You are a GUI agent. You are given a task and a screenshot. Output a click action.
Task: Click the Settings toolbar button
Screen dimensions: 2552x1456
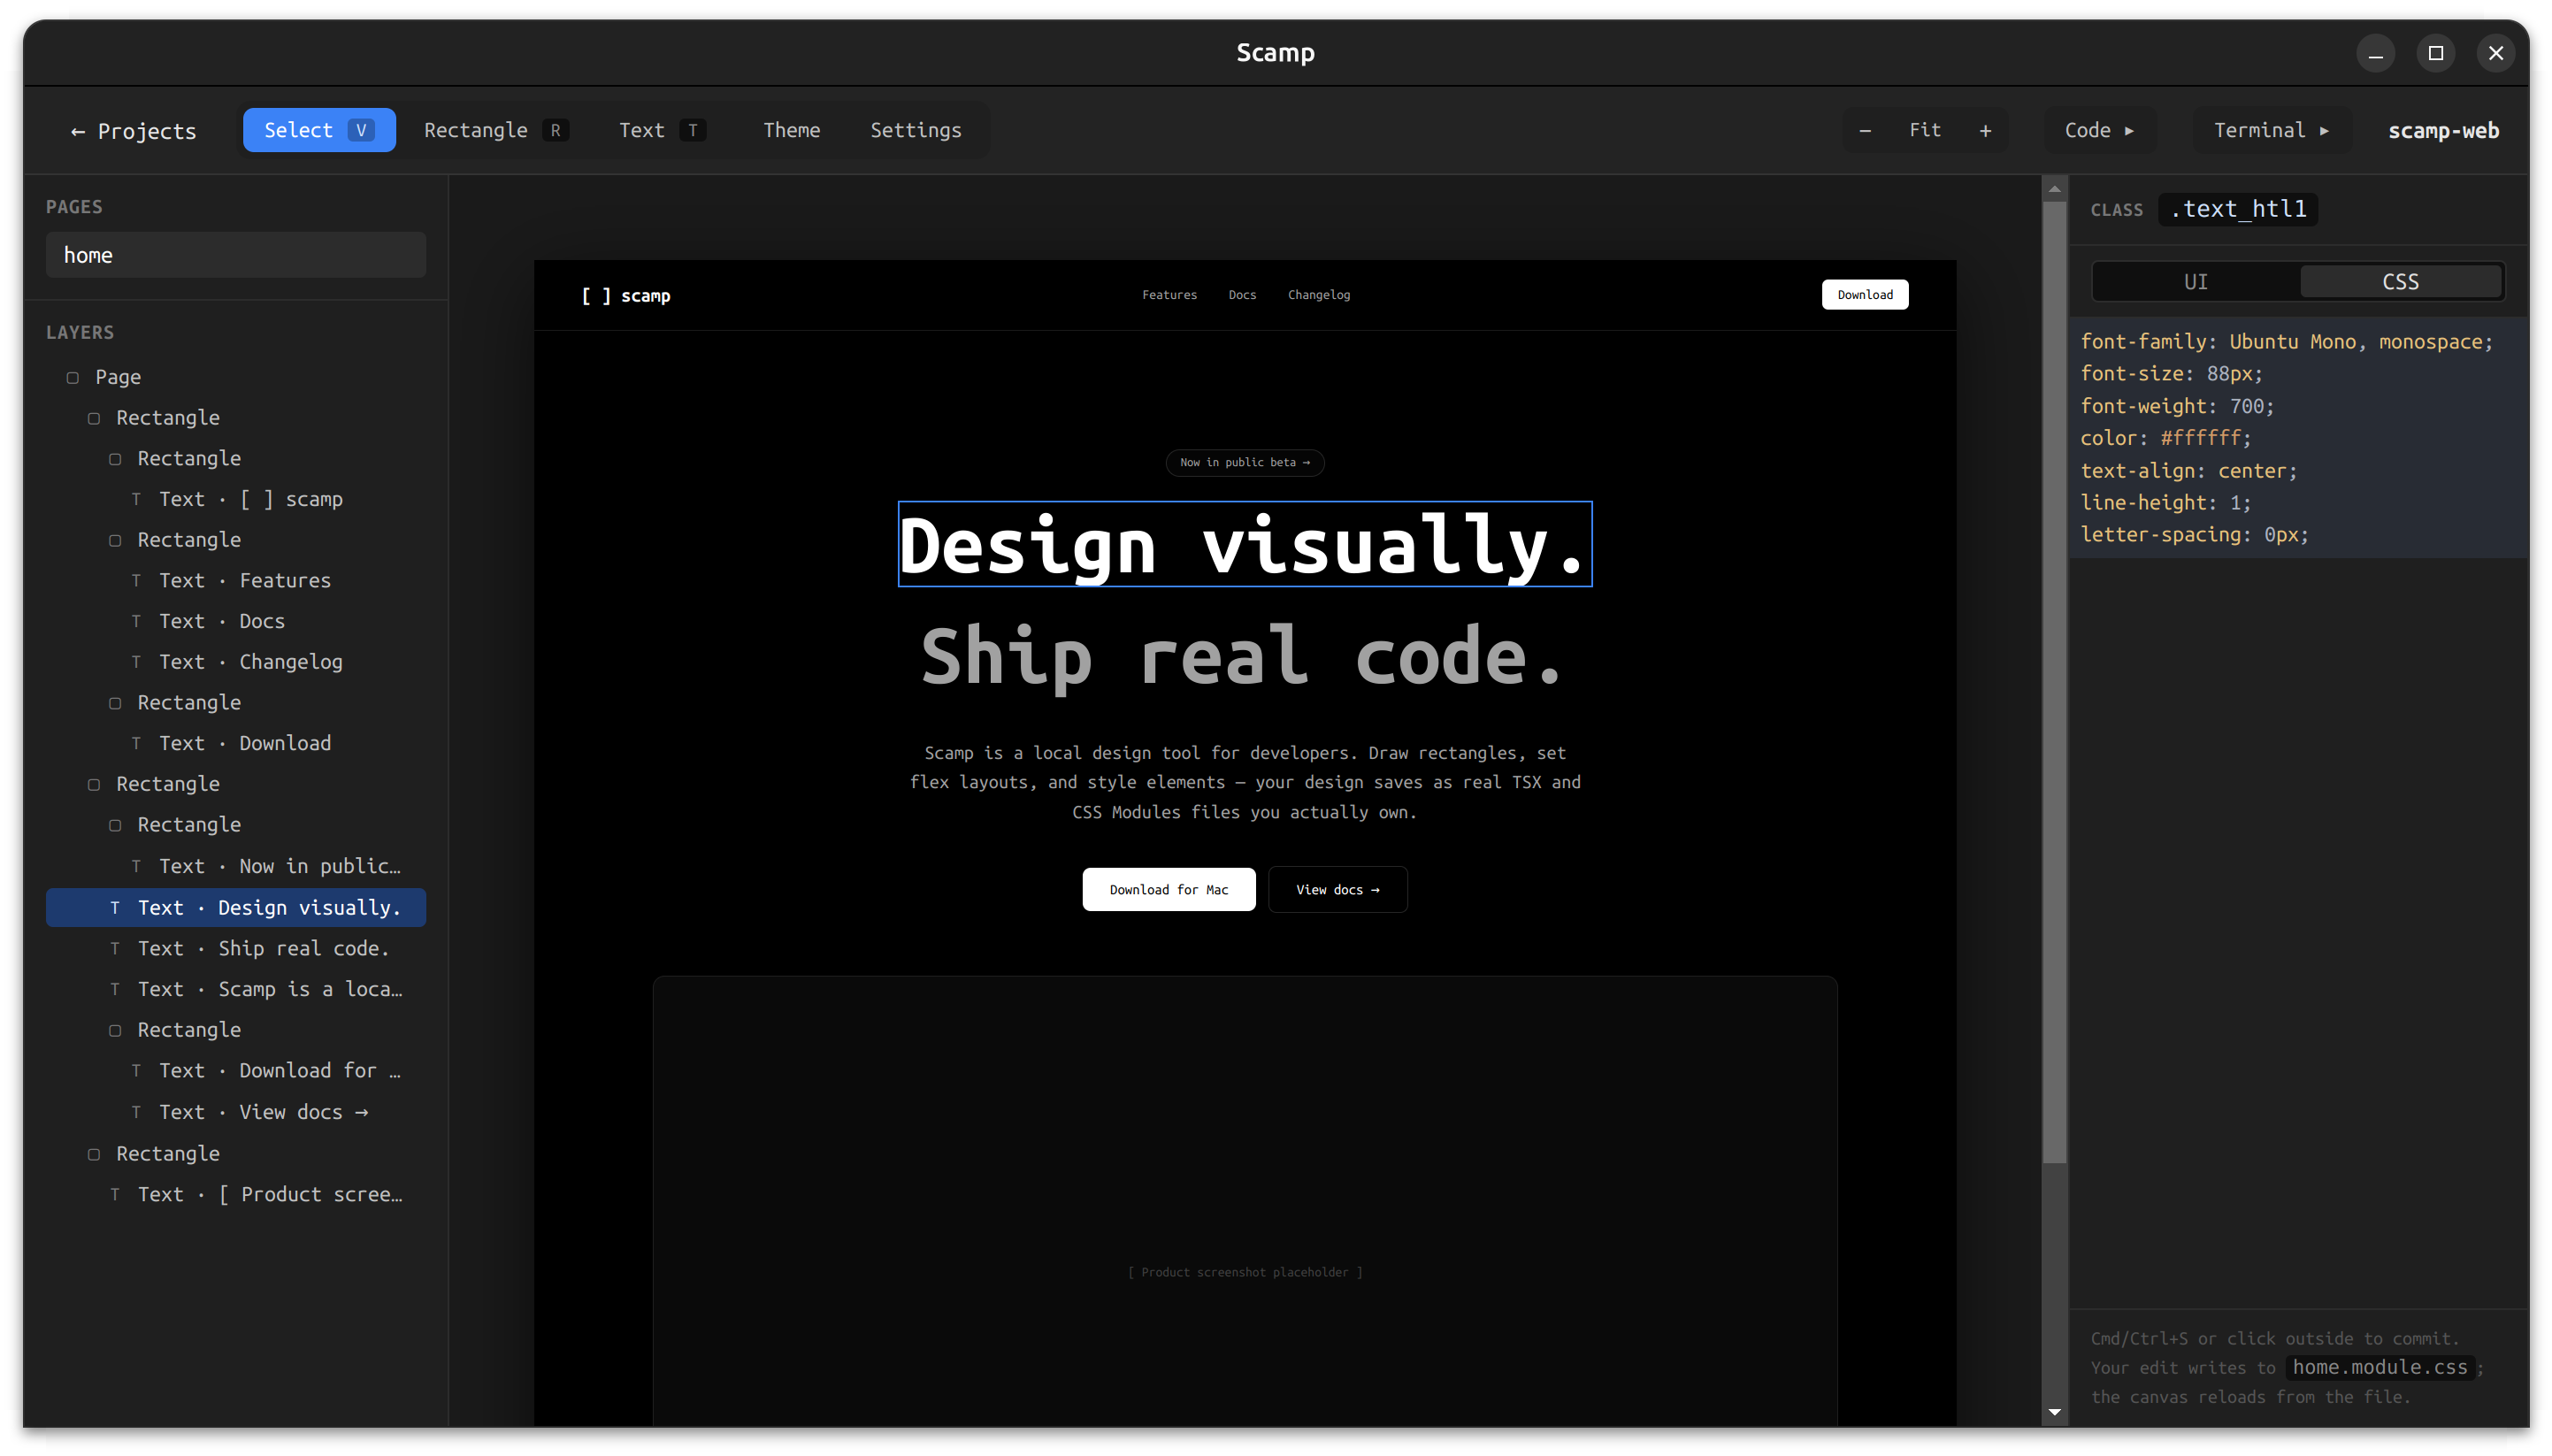(x=915, y=130)
